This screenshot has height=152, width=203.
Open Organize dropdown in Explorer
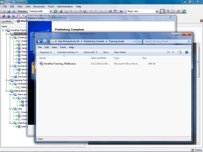coord(45,52)
